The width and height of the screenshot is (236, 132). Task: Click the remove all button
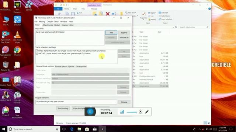pyautogui.click(x=124, y=37)
